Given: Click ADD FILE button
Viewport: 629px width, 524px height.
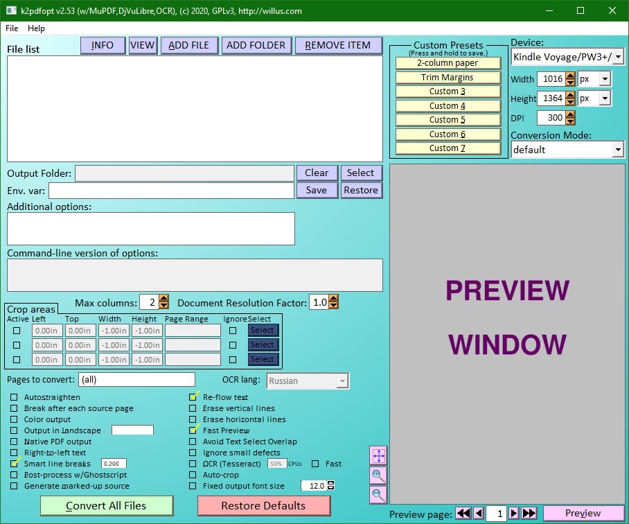Looking at the screenshot, I should tap(189, 45).
